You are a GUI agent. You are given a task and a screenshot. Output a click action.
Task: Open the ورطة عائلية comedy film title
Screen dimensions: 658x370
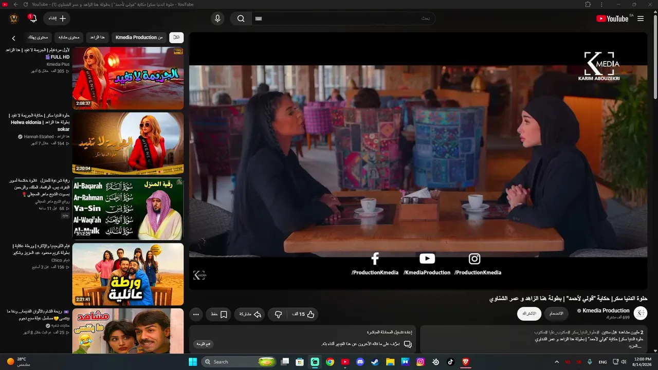pos(41,249)
